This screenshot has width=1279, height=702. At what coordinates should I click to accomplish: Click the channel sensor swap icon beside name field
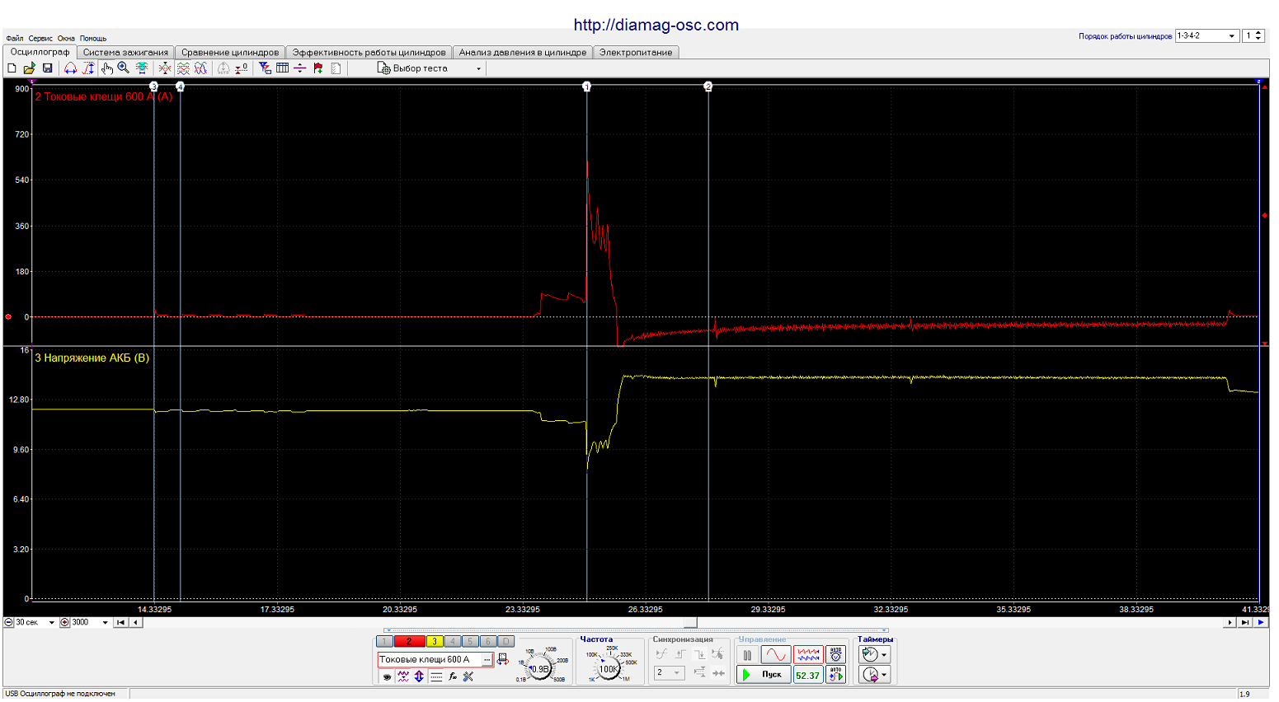point(502,659)
